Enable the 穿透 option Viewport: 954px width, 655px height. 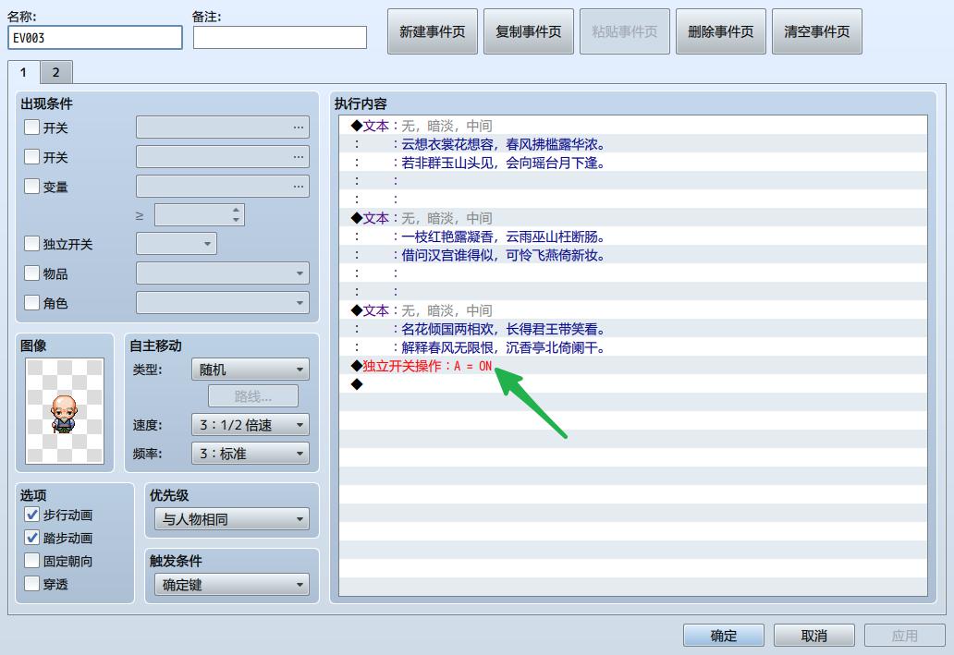click(31, 584)
